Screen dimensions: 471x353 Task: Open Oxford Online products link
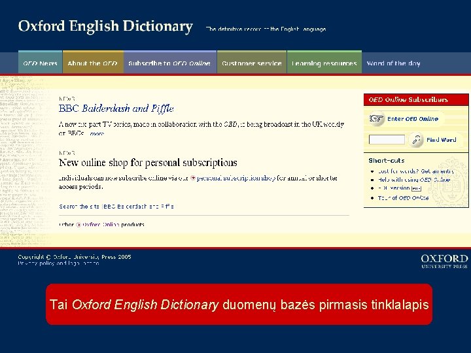click(113, 224)
